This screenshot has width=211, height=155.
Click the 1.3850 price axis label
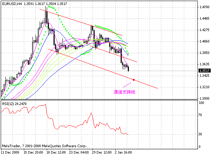point(205,53)
